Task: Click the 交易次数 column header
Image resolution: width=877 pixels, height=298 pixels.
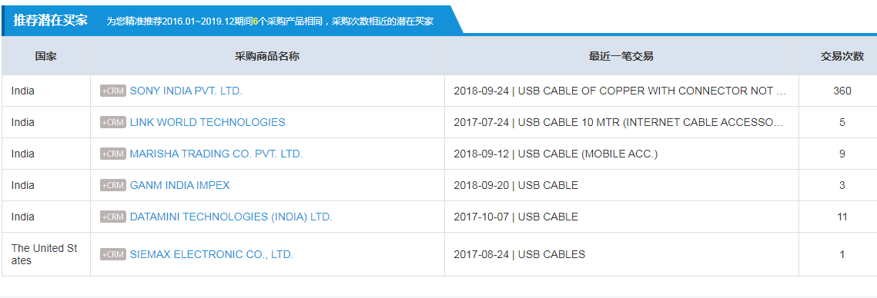Action: [x=842, y=56]
